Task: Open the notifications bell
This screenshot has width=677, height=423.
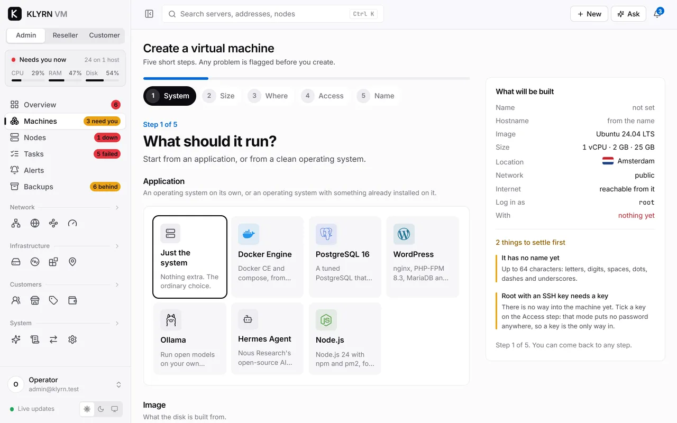Action: [x=657, y=14]
